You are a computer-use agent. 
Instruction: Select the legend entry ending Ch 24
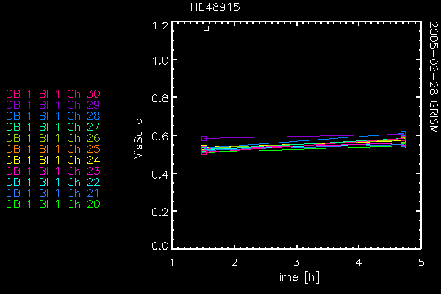coord(53,160)
